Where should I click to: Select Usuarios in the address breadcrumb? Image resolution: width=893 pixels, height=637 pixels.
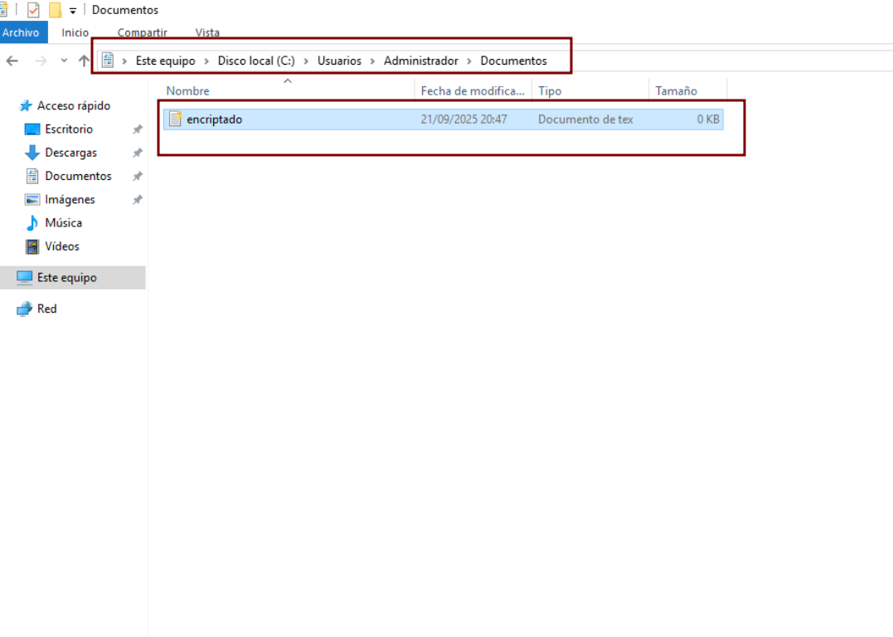click(339, 61)
